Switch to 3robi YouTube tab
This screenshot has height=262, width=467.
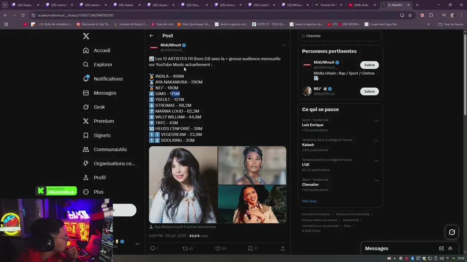(362, 5)
